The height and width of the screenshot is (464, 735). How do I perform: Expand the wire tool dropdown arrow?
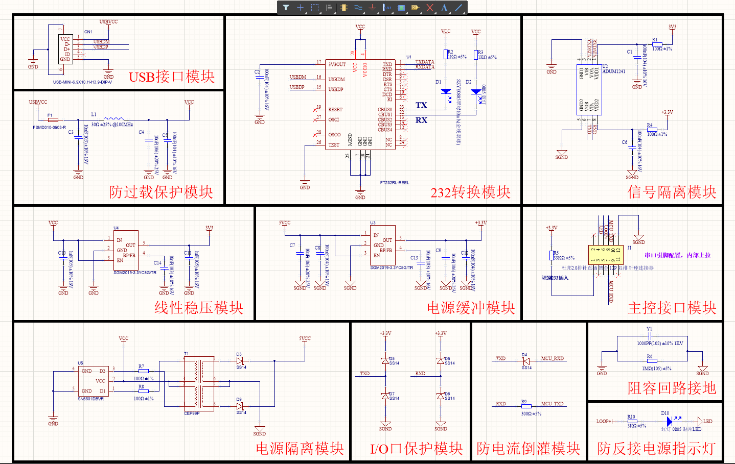[363, 13]
